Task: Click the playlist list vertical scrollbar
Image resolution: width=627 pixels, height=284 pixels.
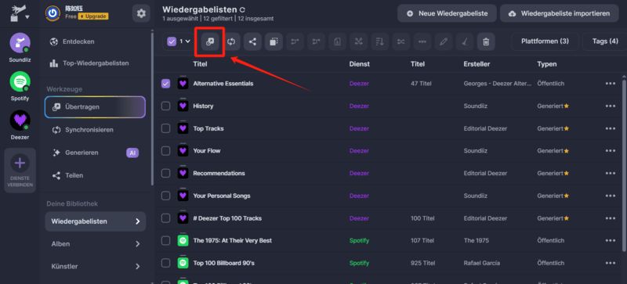Action: click(624, 166)
